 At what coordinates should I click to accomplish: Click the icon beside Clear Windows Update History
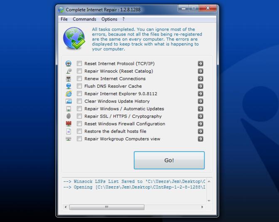point(69,101)
